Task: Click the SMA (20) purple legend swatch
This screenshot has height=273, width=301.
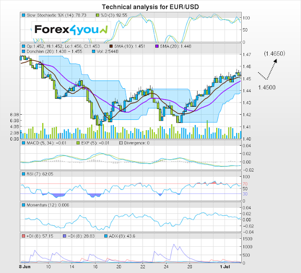Action: click(157, 46)
